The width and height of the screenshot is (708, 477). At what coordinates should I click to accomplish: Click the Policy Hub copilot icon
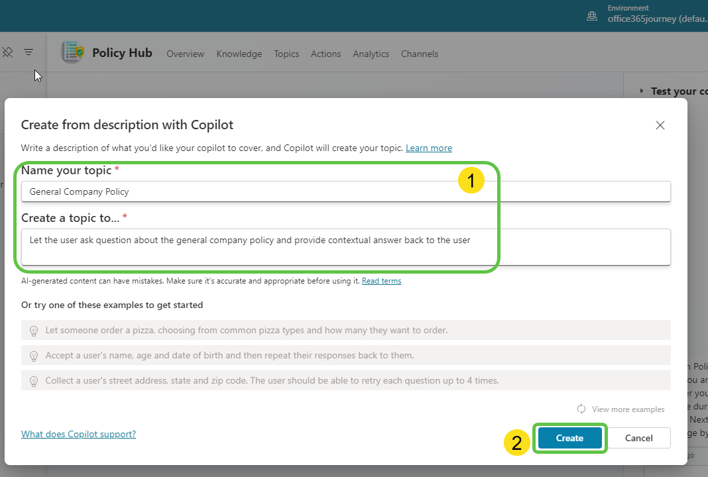click(72, 53)
